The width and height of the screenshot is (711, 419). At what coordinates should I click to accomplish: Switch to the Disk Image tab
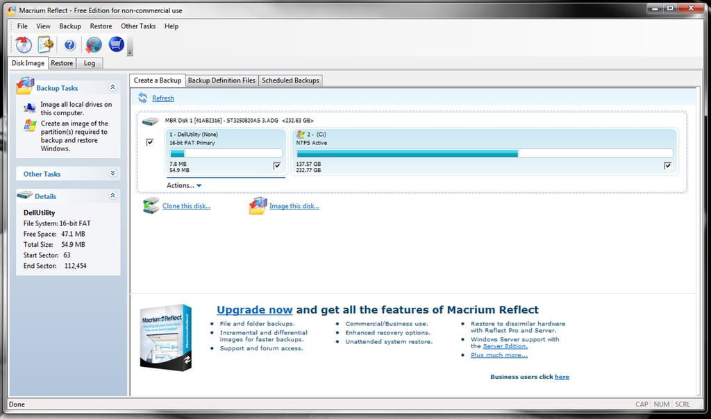click(28, 63)
